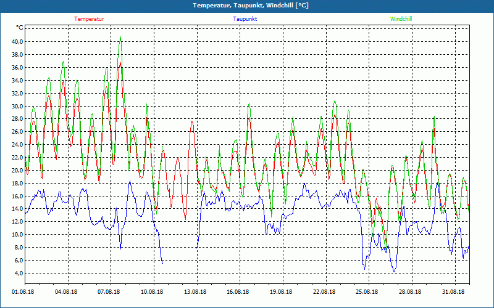
Task: Click the '°C' unit label on the y-axis
Action: pyautogui.click(x=20, y=28)
